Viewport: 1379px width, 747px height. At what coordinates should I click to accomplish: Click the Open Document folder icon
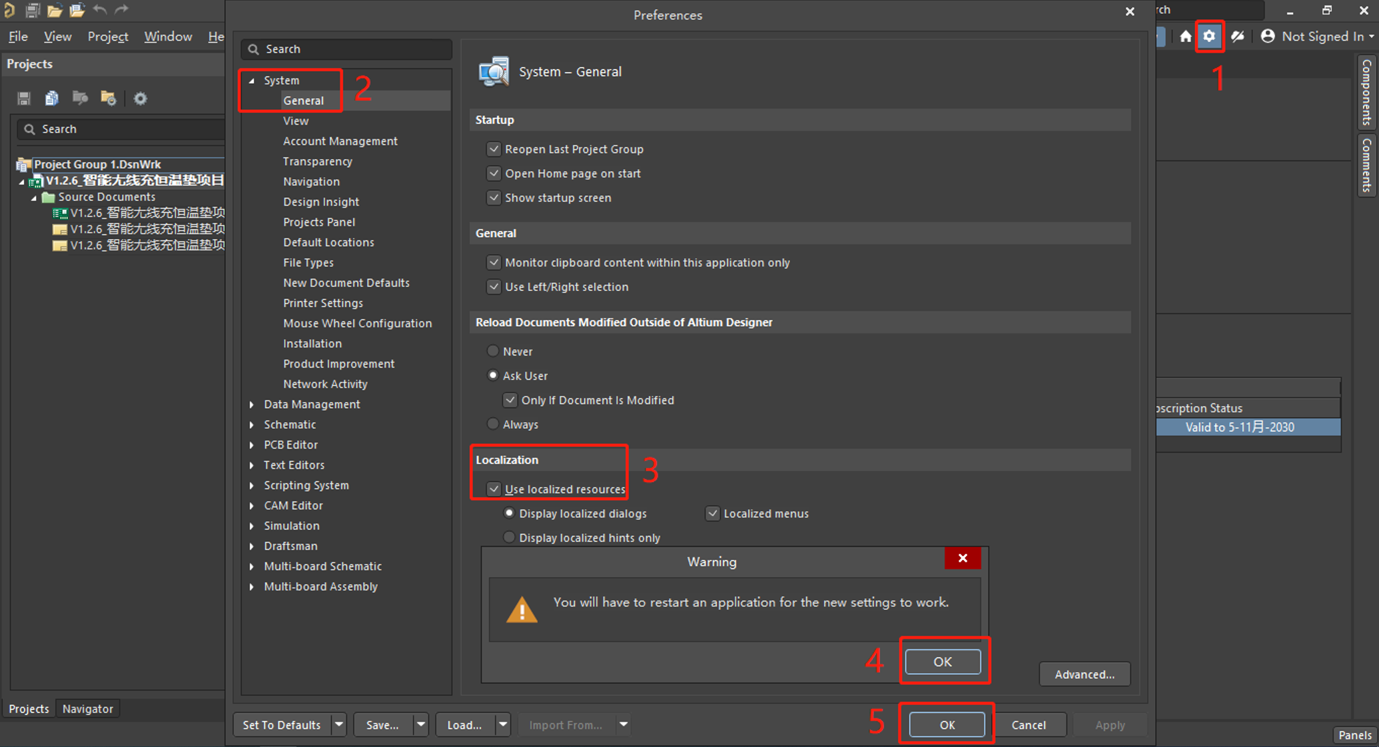tap(55, 10)
